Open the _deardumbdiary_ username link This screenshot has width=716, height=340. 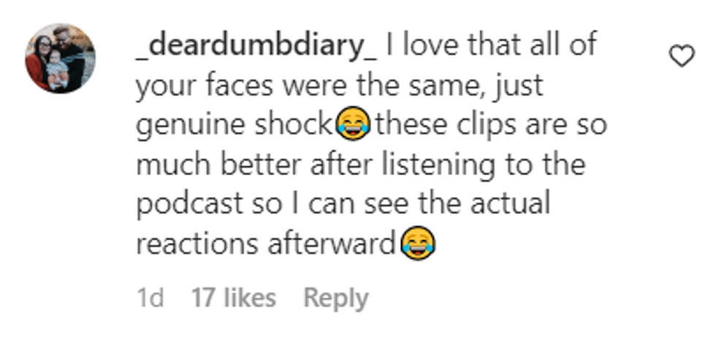pos(256,46)
